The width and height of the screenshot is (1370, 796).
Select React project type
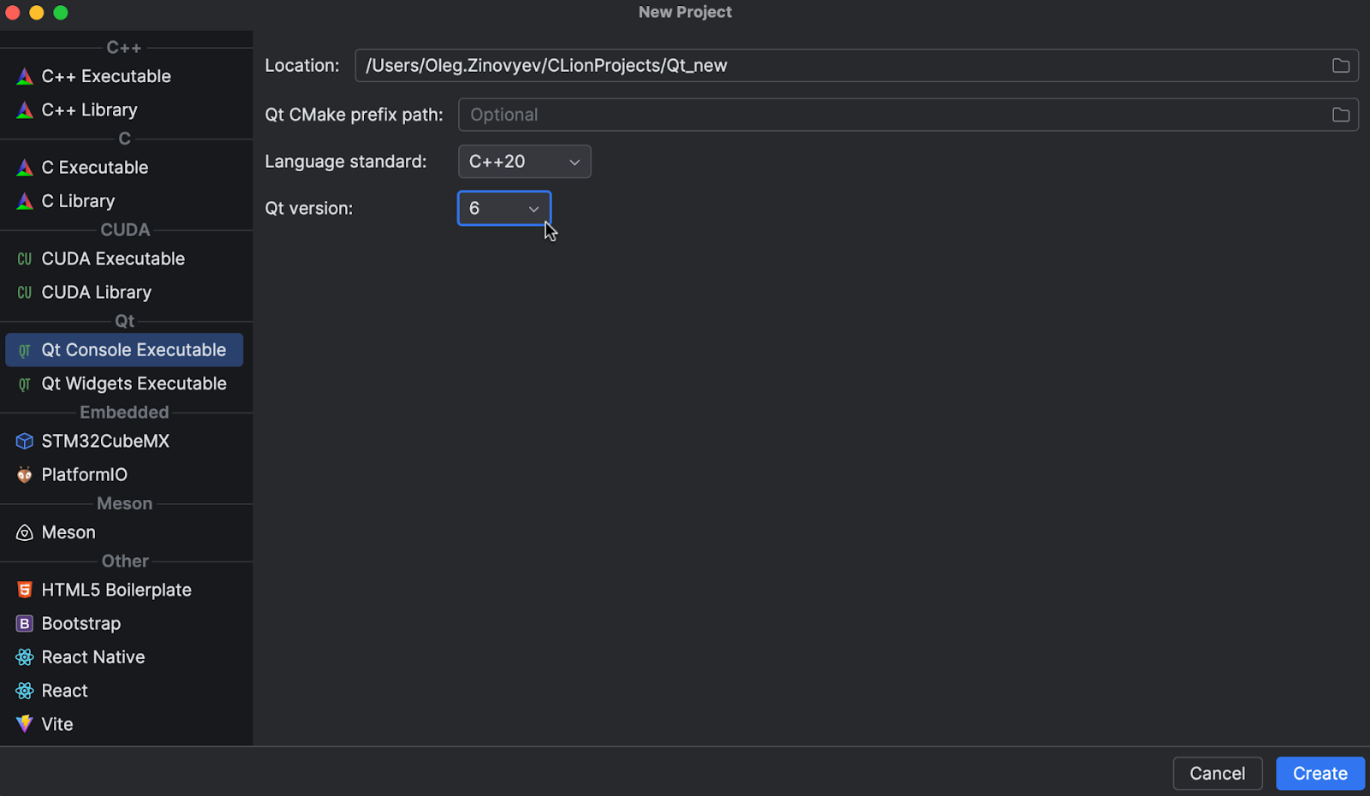(125, 691)
